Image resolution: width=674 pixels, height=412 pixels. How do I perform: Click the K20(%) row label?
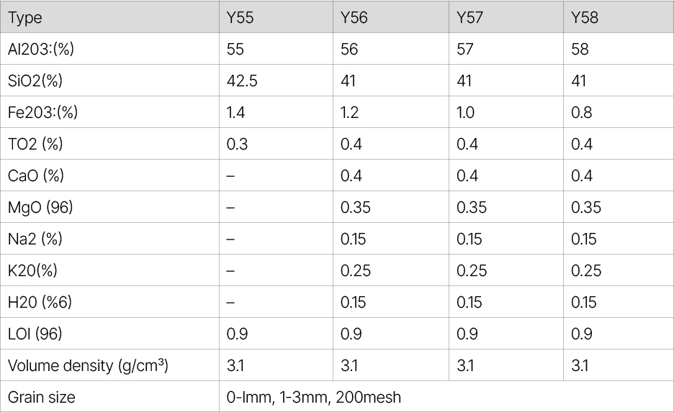[32, 271]
